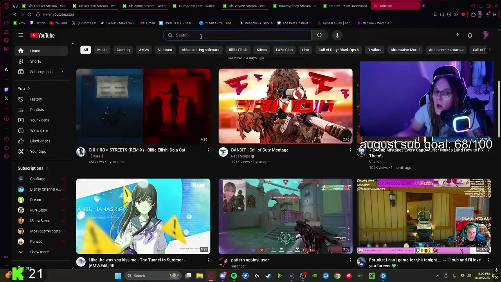Open YouTube notifications bell
The height and width of the screenshot is (282, 501).
(470, 35)
